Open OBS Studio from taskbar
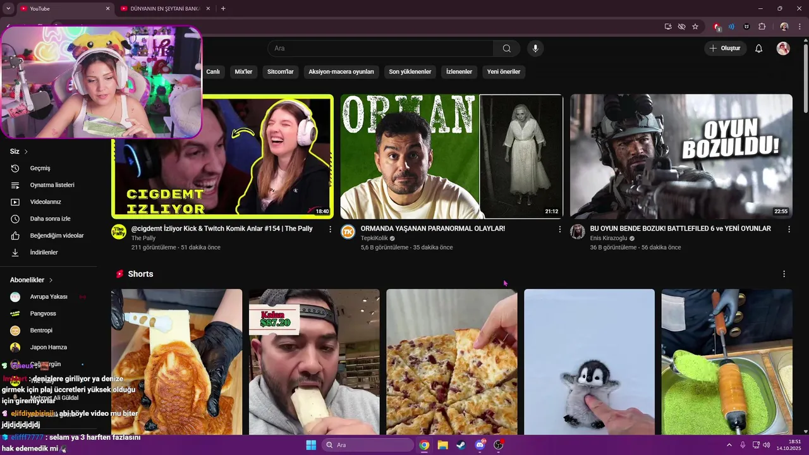The image size is (809, 455). [499, 445]
